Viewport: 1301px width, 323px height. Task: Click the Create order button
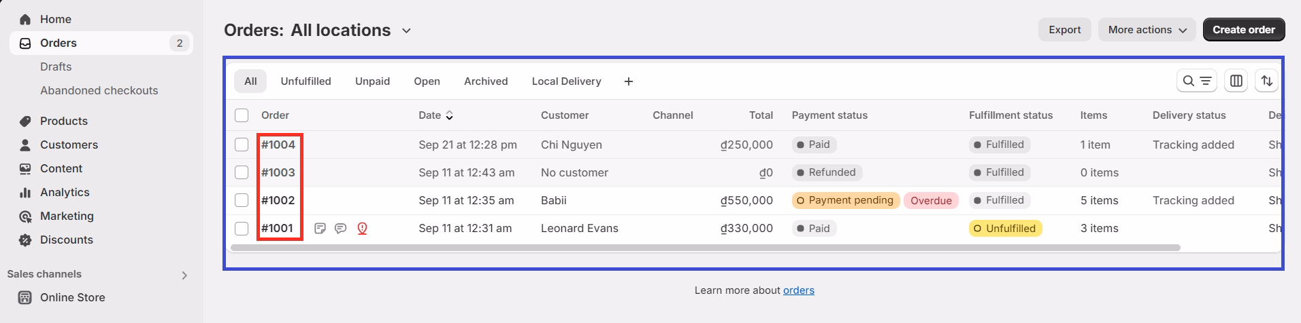pos(1244,30)
